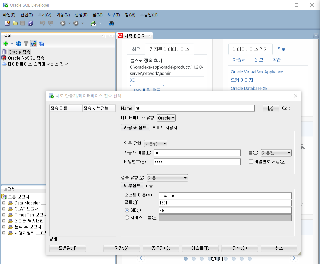
Task: Click the TNS/connection list icon beside Schema Browser
Action: pyautogui.click(x=41, y=43)
